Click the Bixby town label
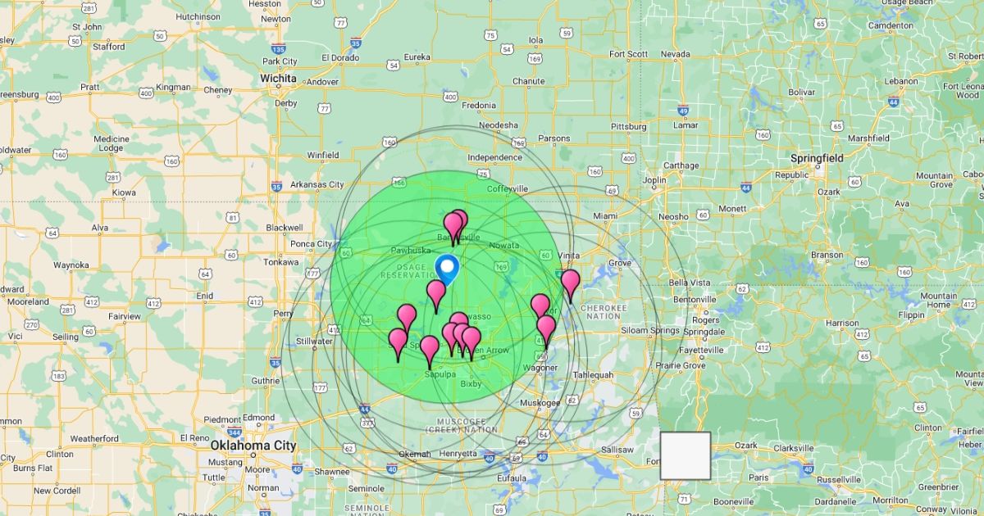This screenshot has height=516, width=984. 471,383
